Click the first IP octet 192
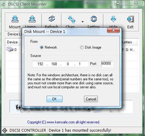 pos(40,64)
